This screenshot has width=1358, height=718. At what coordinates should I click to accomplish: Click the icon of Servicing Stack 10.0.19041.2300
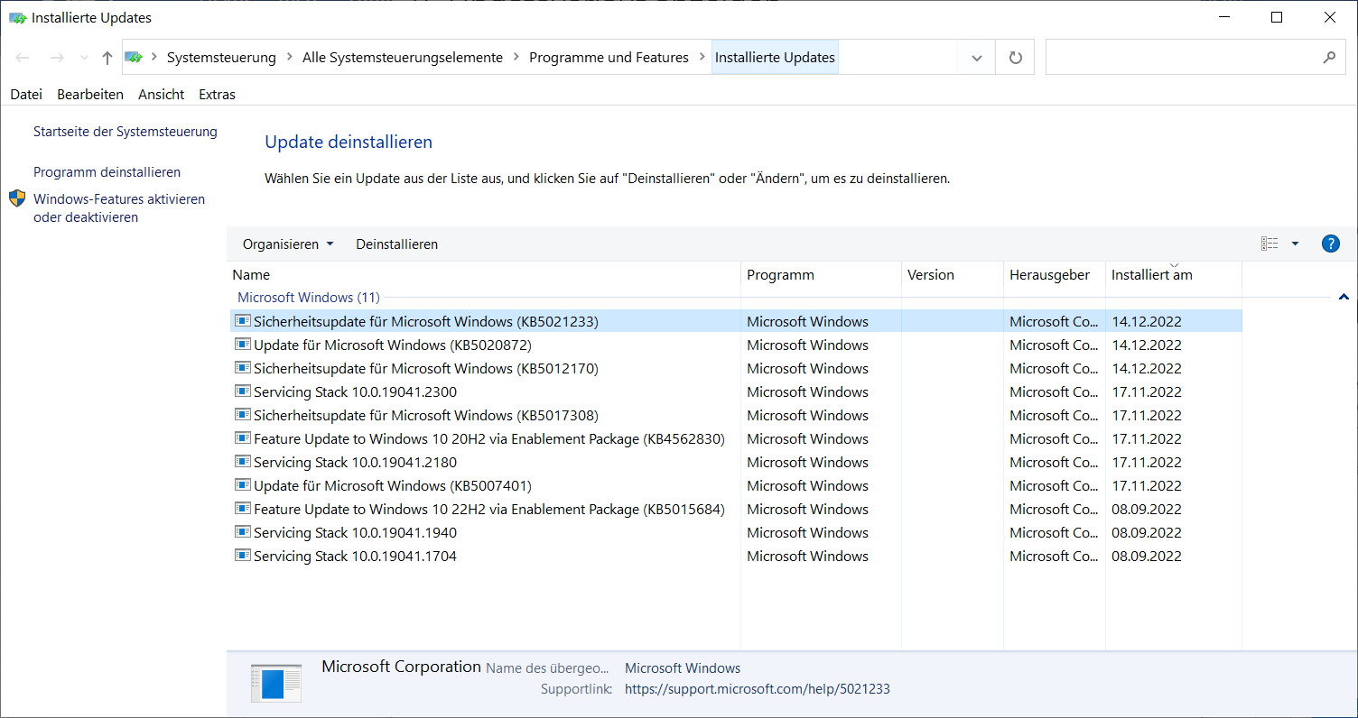point(242,391)
